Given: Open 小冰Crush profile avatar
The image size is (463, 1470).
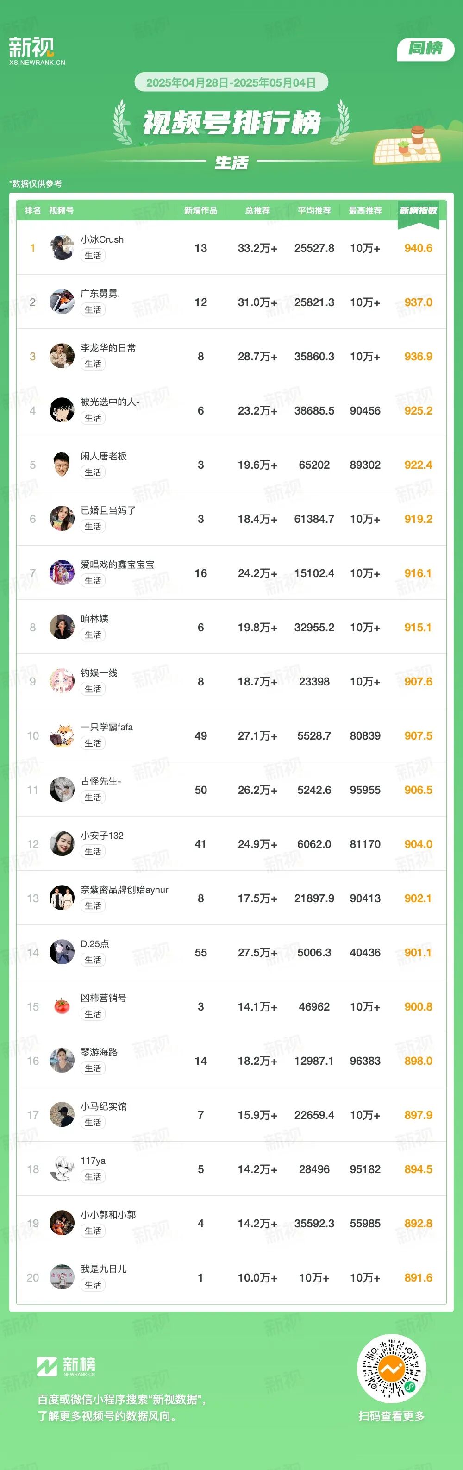Looking at the screenshot, I should (x=62, y=248).
